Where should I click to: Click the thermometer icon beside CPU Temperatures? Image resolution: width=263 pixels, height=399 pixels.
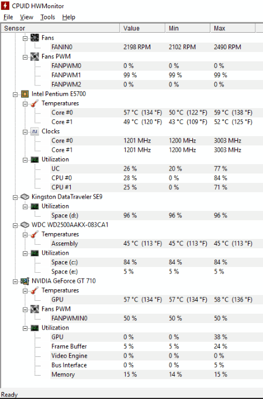34,103
